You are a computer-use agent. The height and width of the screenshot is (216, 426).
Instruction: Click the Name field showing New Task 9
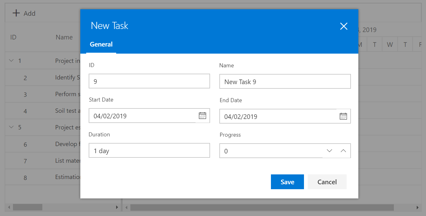tap(285, 81)
